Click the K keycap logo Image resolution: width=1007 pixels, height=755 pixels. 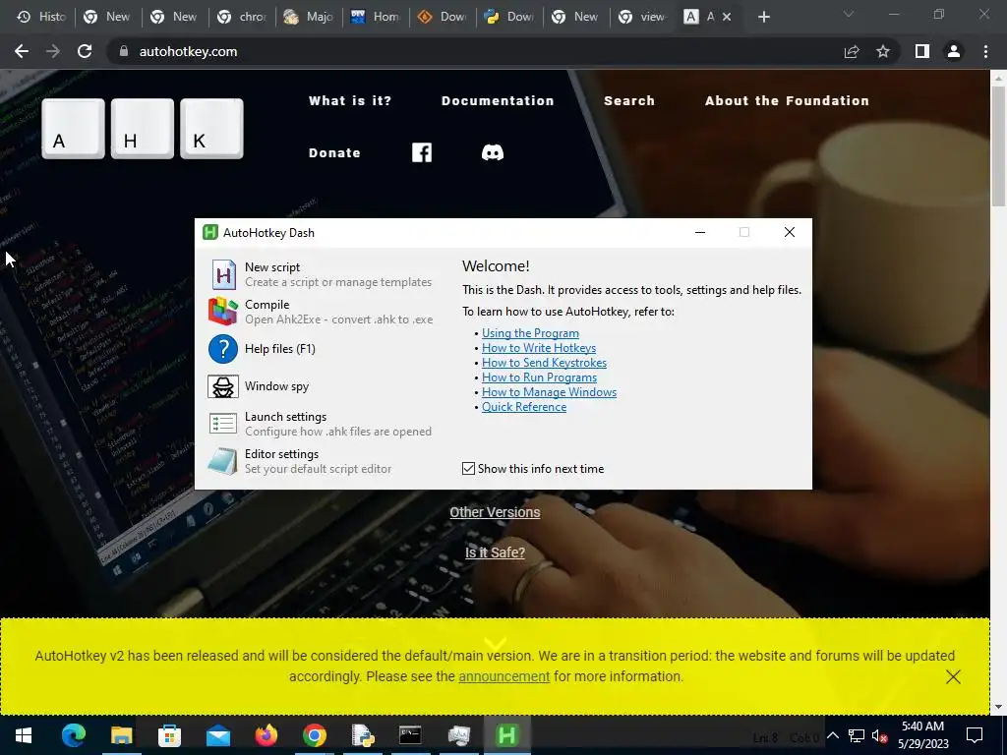[212, 129]
